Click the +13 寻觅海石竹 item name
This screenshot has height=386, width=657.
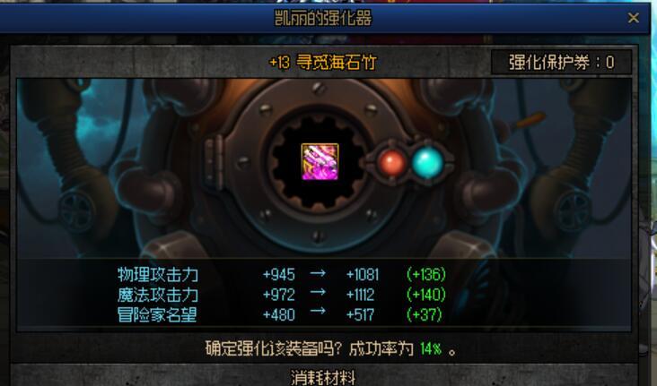point(322,63)
